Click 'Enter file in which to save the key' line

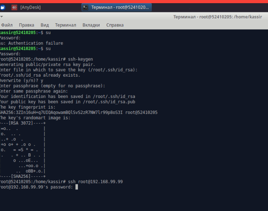coord(69,70)
